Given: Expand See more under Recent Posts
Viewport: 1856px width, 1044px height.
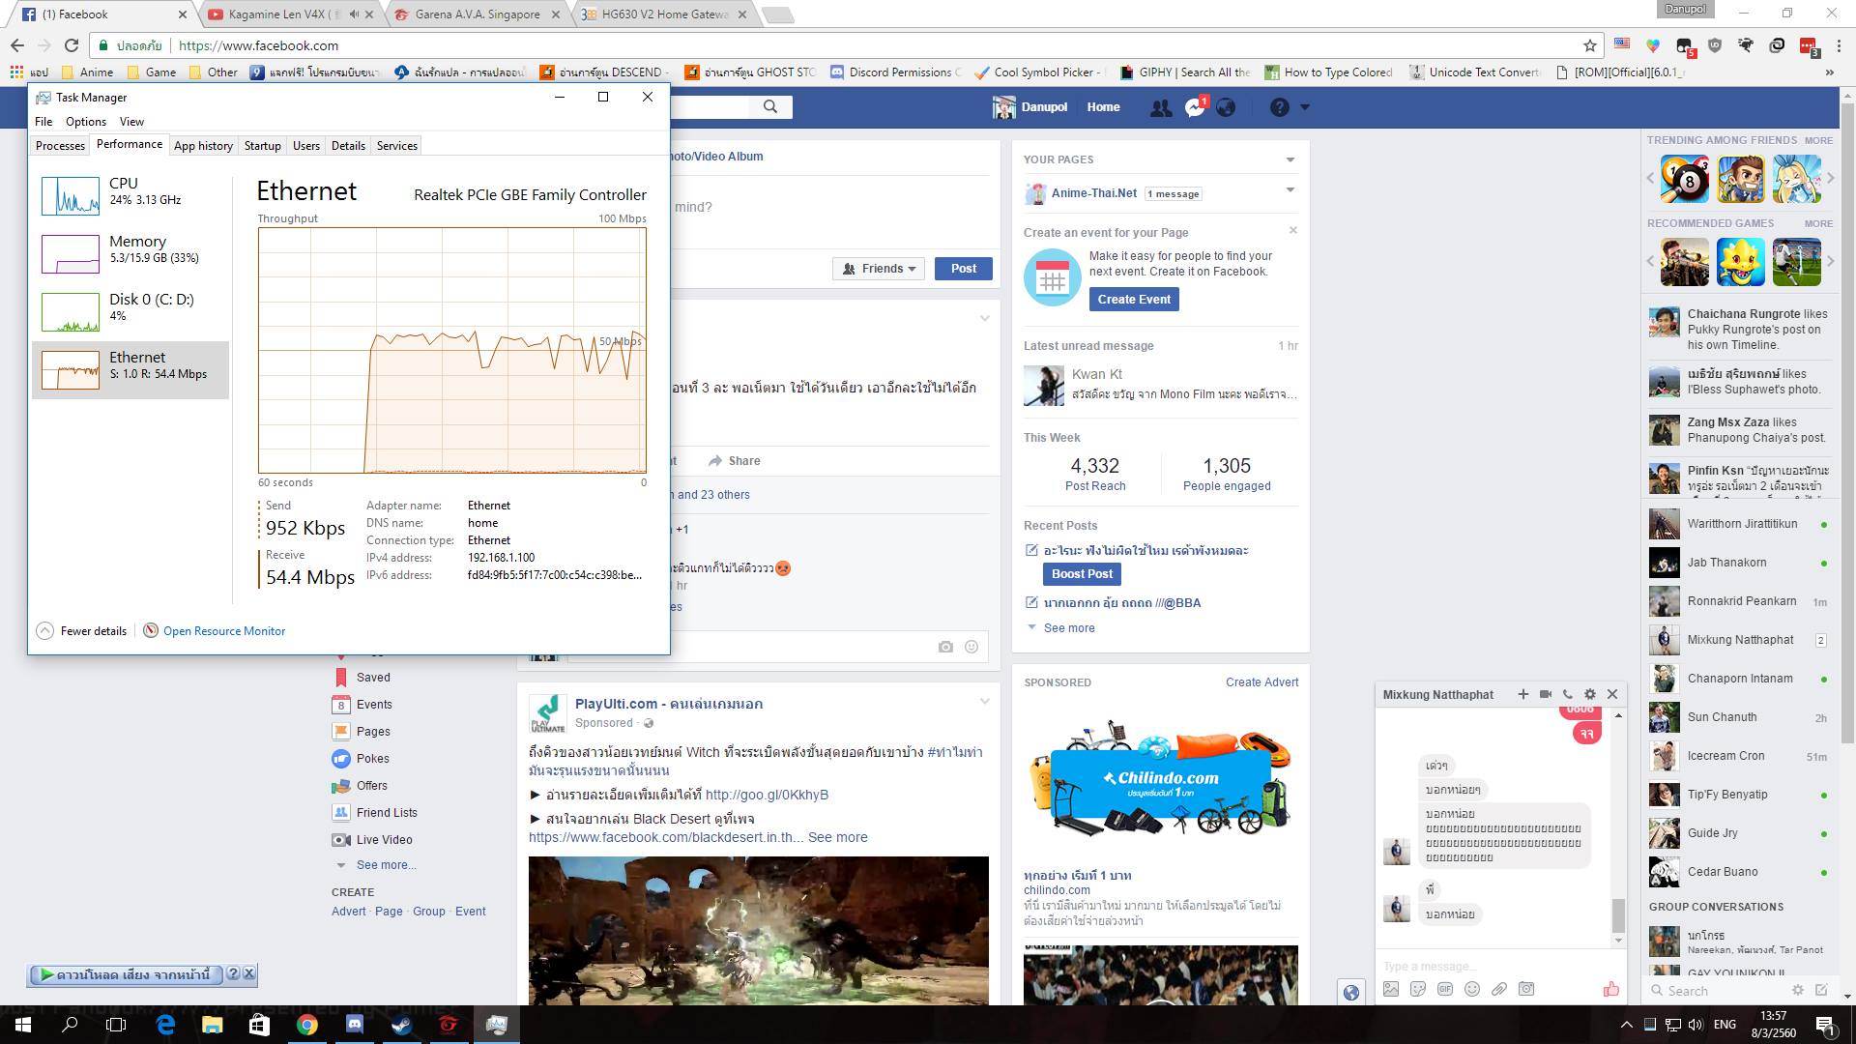Looking at the screenshot, I should 1068,627.
